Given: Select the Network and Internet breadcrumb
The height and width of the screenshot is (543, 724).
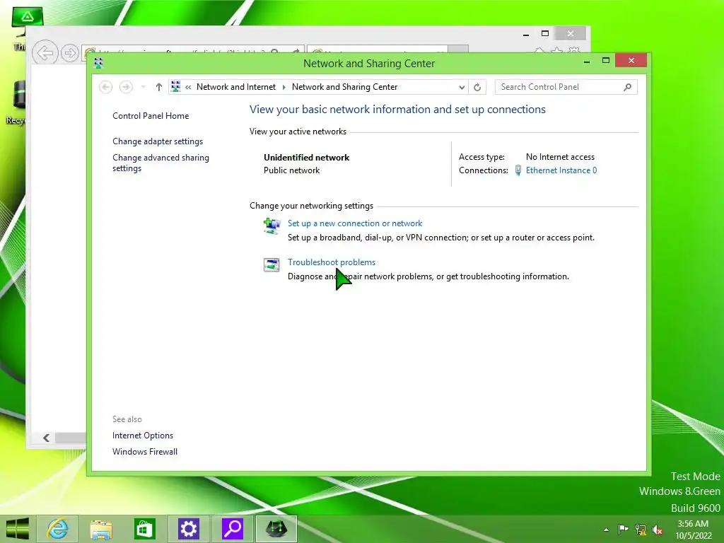Looking at the screenshot, I should [236, 87].
